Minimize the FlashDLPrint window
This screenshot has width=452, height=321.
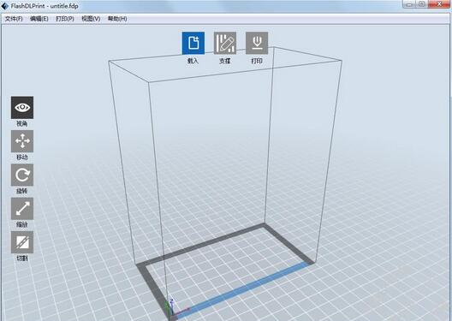coord(409,4)
